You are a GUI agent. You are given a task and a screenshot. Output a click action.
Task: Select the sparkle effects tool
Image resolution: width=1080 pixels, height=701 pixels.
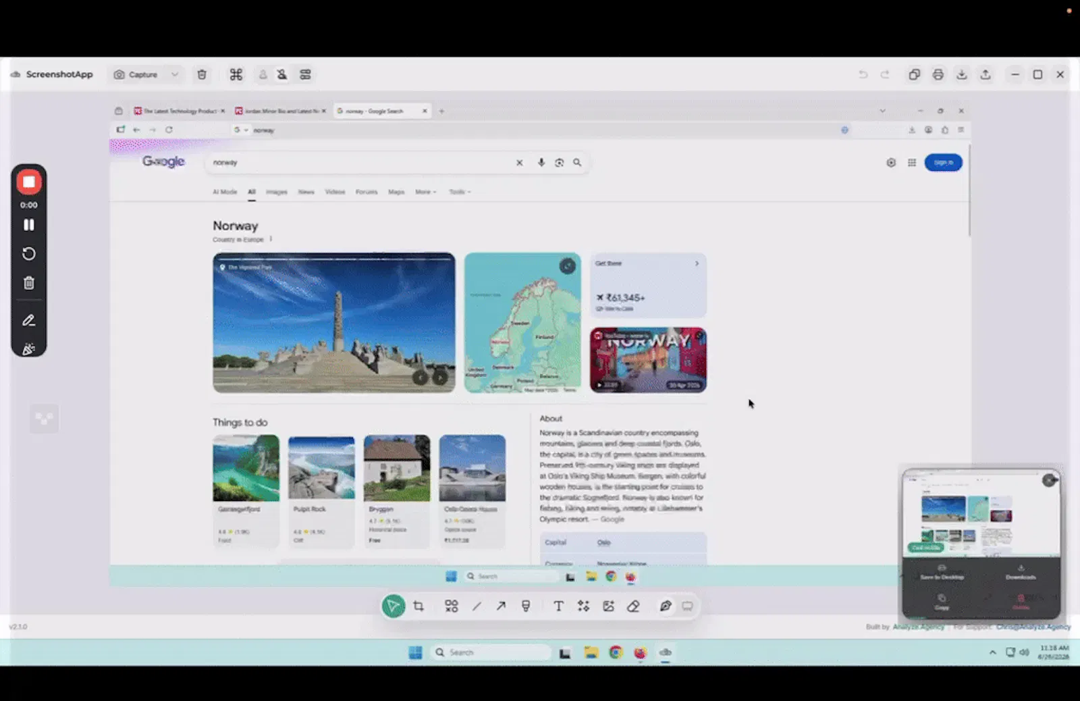coord(583,606)
